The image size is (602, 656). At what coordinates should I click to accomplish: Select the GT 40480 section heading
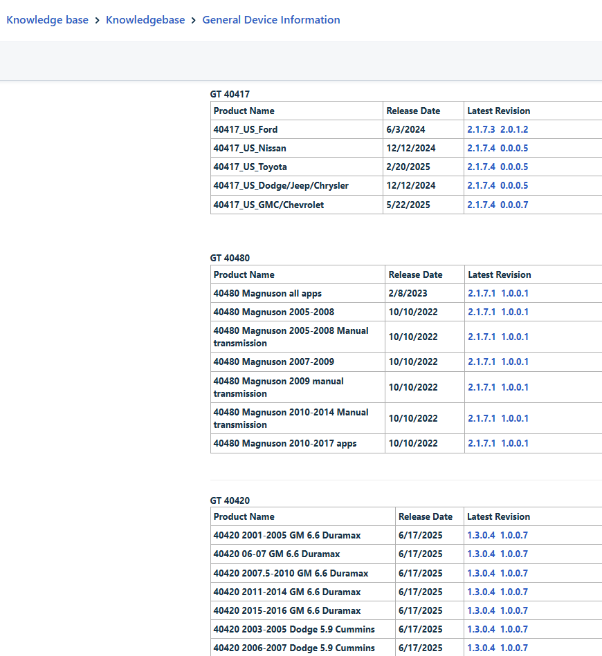pyautogui.click(x=230, y=258)
